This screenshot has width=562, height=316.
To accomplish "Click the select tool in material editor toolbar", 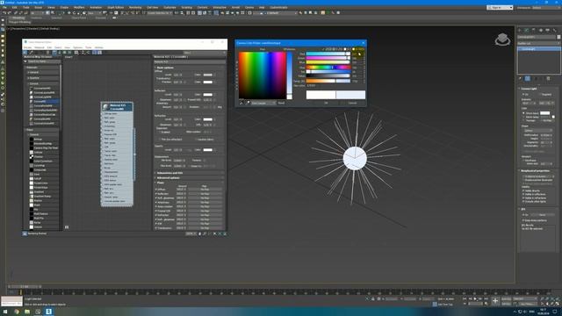I will pyautogui.click(x=25, y=53).
